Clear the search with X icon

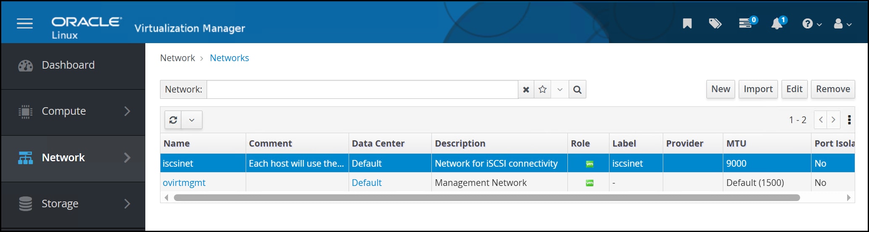click(526, 89)
